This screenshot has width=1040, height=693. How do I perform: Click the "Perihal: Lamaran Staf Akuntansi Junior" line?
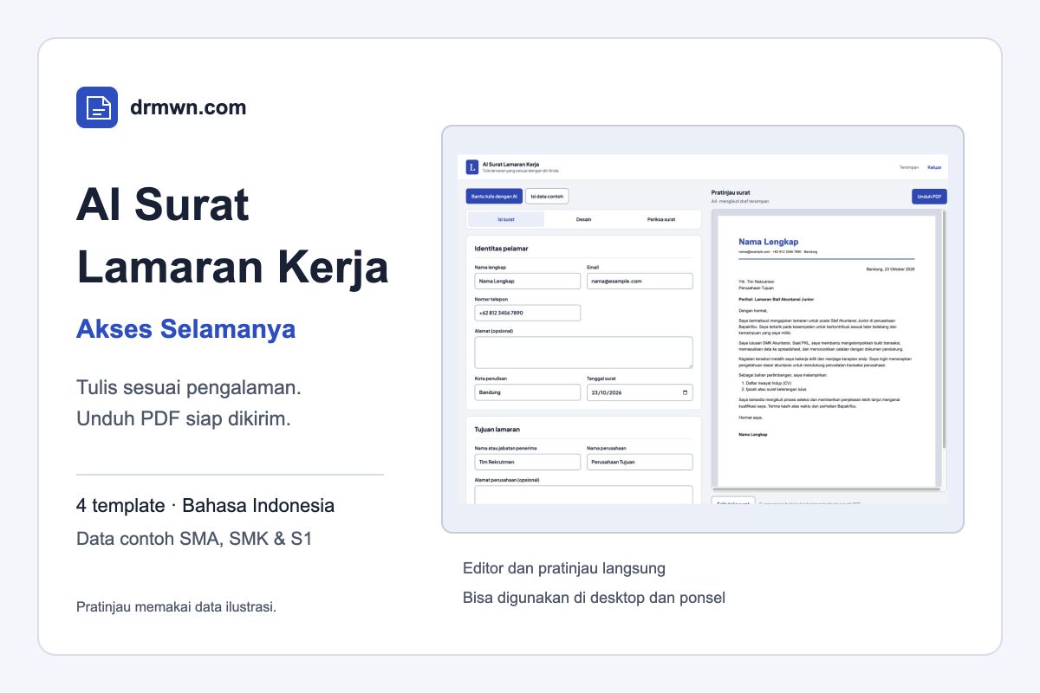(777, 299)
